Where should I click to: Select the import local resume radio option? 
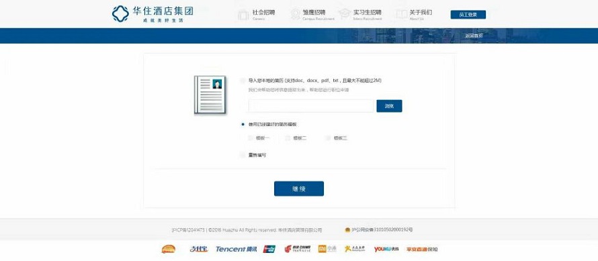pyautogui.click(x=243, y=81)
